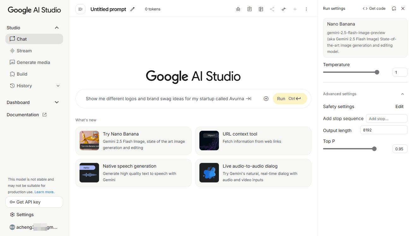
Task: Click the Untitled prompt title
Action: click(x=108, y=9)
